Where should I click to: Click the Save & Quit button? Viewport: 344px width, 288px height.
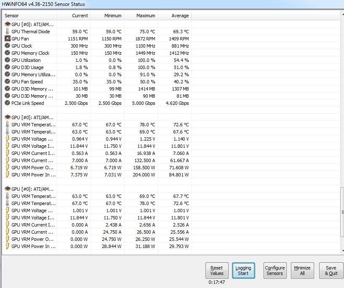(331, 270)
